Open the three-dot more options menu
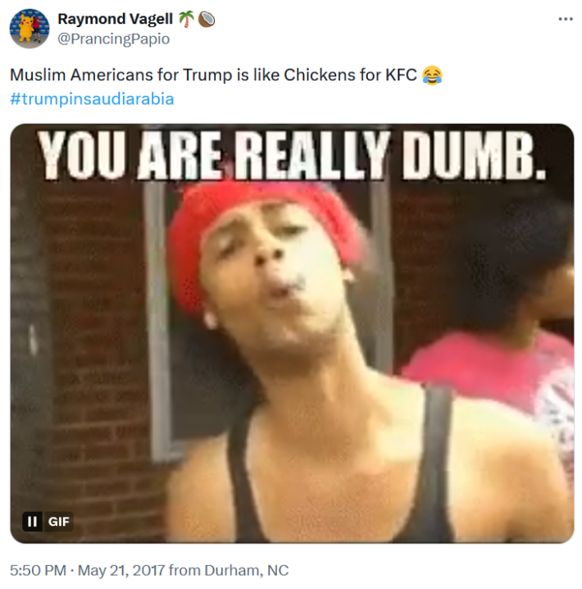 point(566,19)
